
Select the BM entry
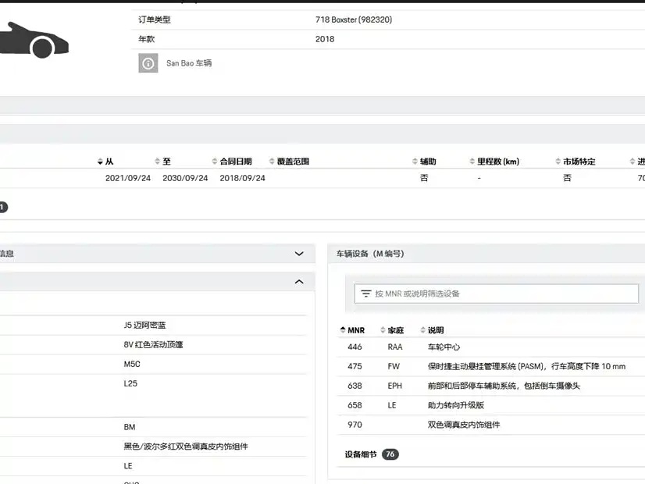point(130,427)
